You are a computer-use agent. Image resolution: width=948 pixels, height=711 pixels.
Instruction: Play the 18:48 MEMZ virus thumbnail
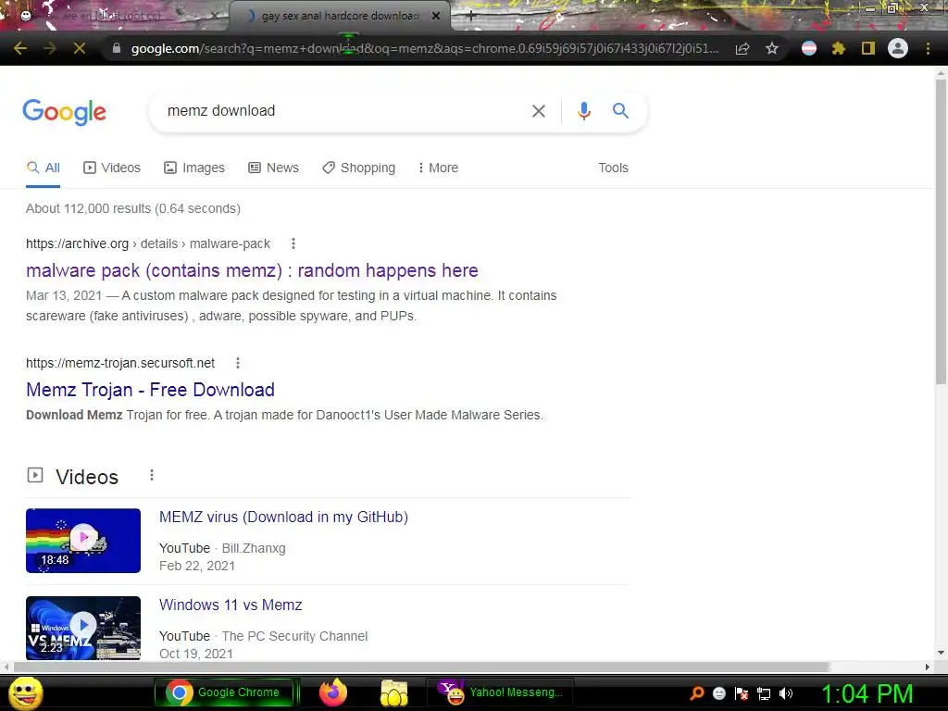(83, 541)
